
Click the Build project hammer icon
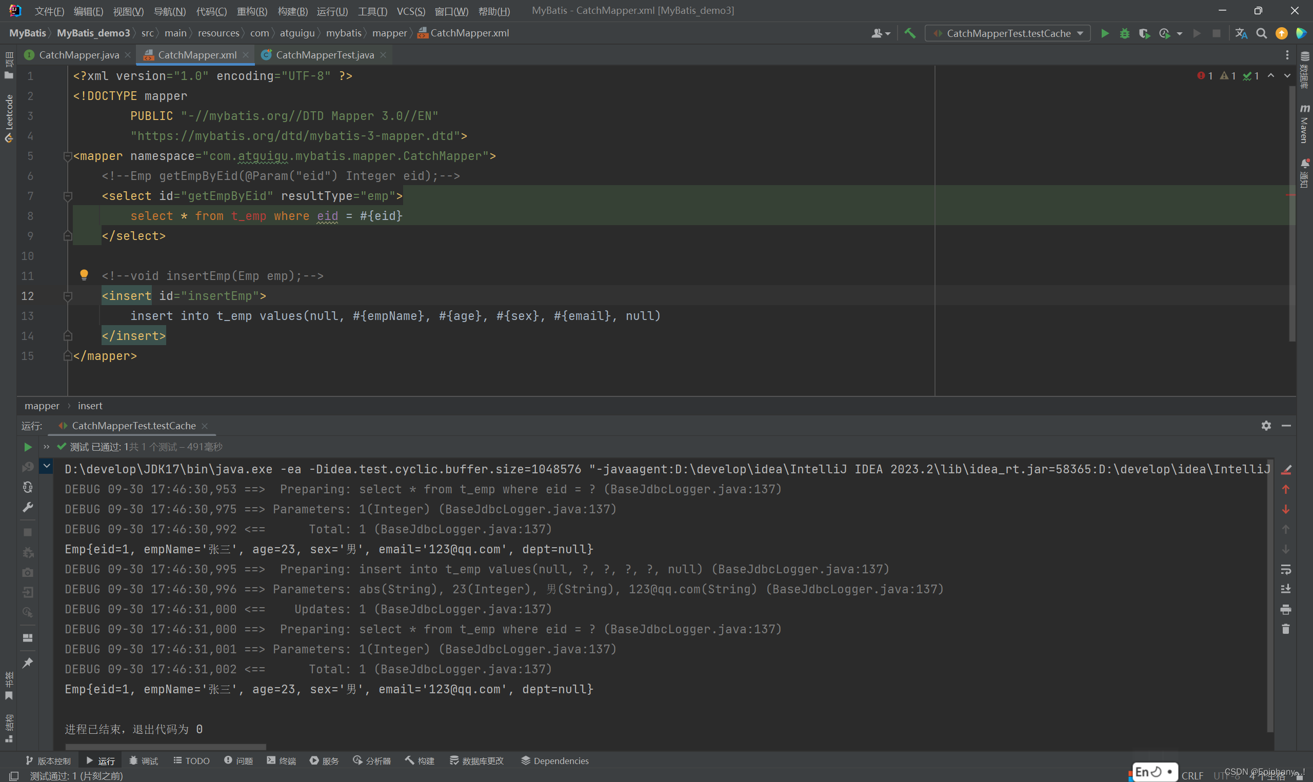click(x=910, y=33)
